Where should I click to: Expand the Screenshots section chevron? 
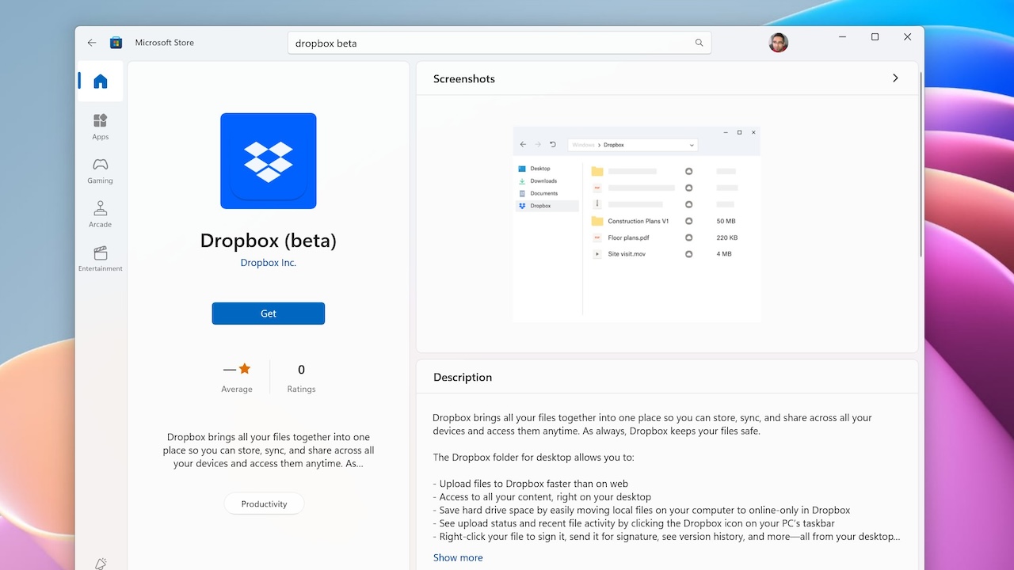(x=895, y=78)
